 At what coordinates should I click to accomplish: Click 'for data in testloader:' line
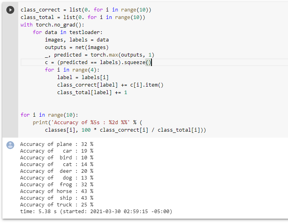click(x=68, y=32)
